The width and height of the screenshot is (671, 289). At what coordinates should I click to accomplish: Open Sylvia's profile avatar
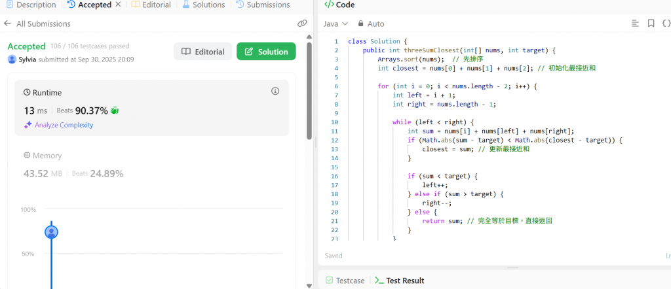pos(12,59)
